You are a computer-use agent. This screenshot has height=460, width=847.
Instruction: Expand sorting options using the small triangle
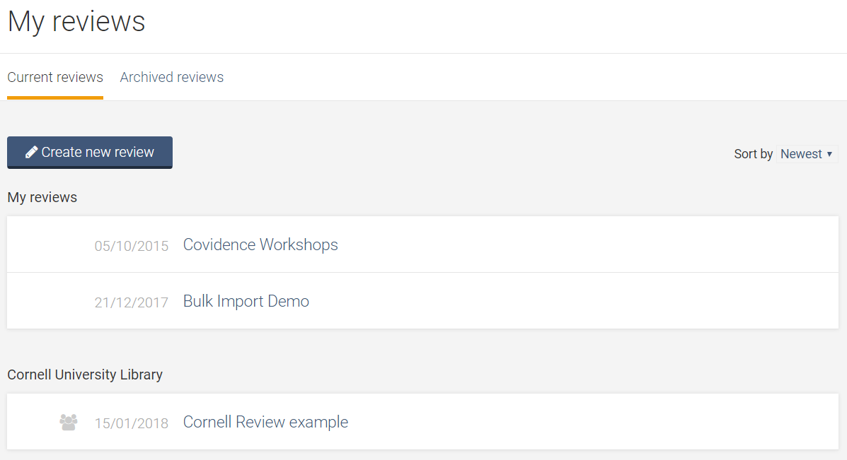coord(830,154)
